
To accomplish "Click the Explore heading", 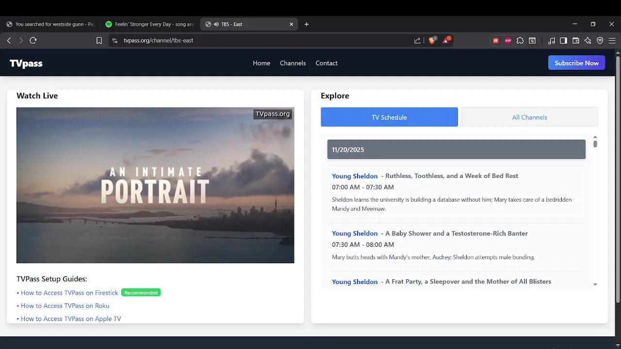I will pyautogui.click(x=335, y=96).
